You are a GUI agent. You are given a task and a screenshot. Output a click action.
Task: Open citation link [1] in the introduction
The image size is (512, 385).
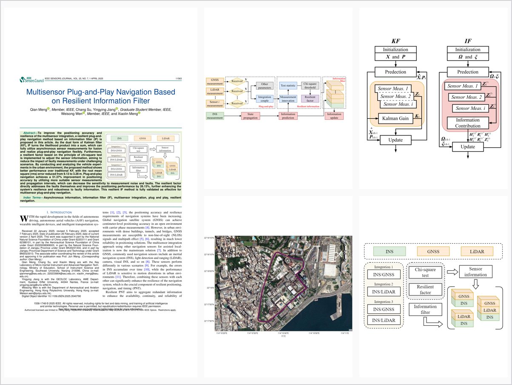[x=112, y=212]
